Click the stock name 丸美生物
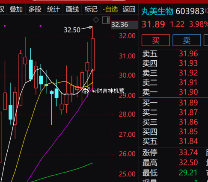Image resolution: width=208 pixels, height=182 pixels. [x=157, y=11]
